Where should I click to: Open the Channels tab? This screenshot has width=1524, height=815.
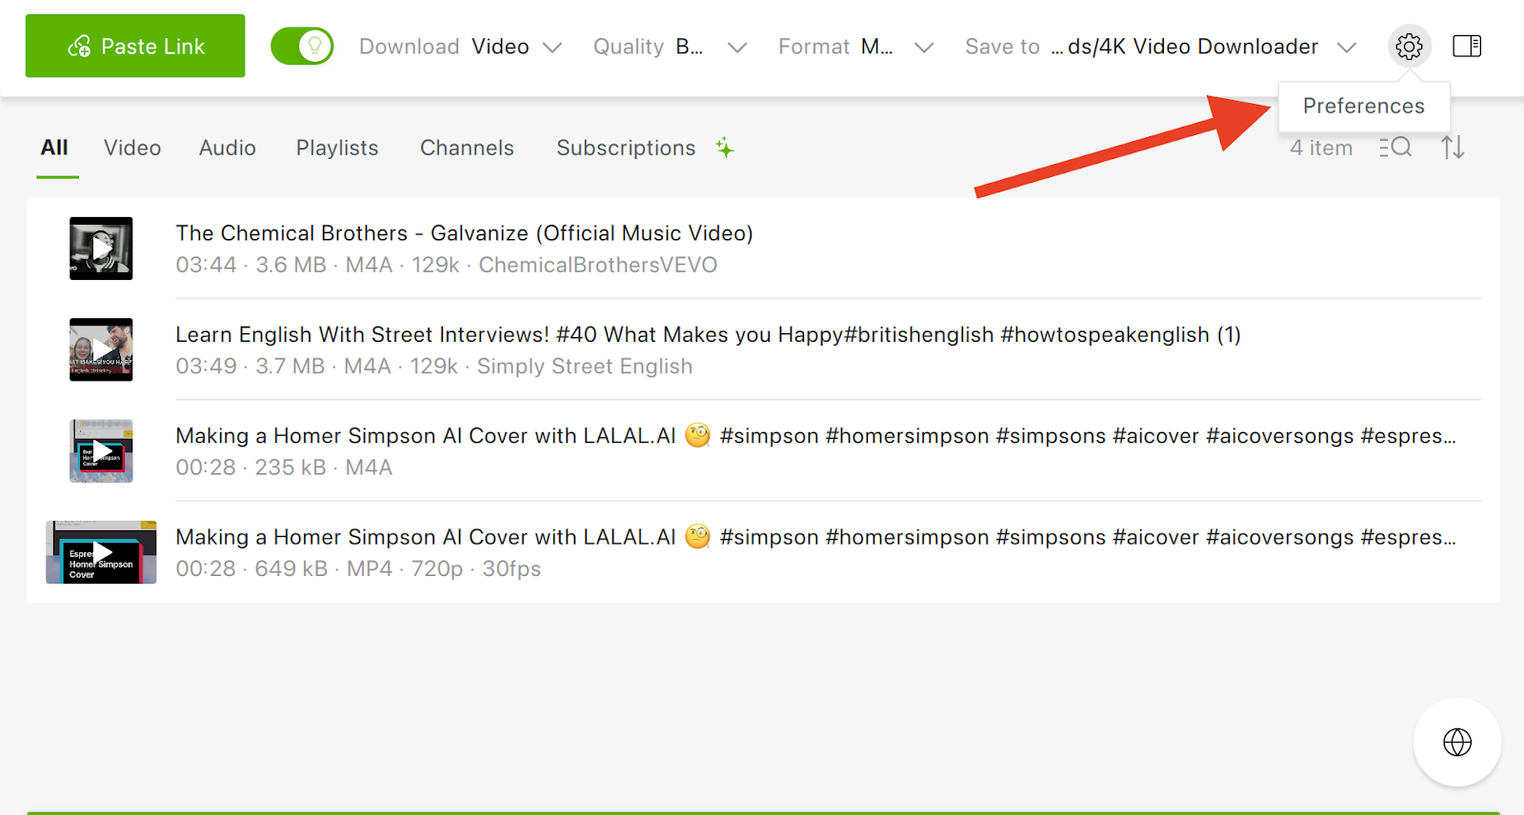467,148
